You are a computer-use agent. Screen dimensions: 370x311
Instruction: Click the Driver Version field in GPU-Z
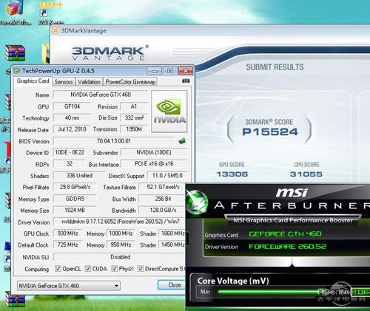pos(120,222)
